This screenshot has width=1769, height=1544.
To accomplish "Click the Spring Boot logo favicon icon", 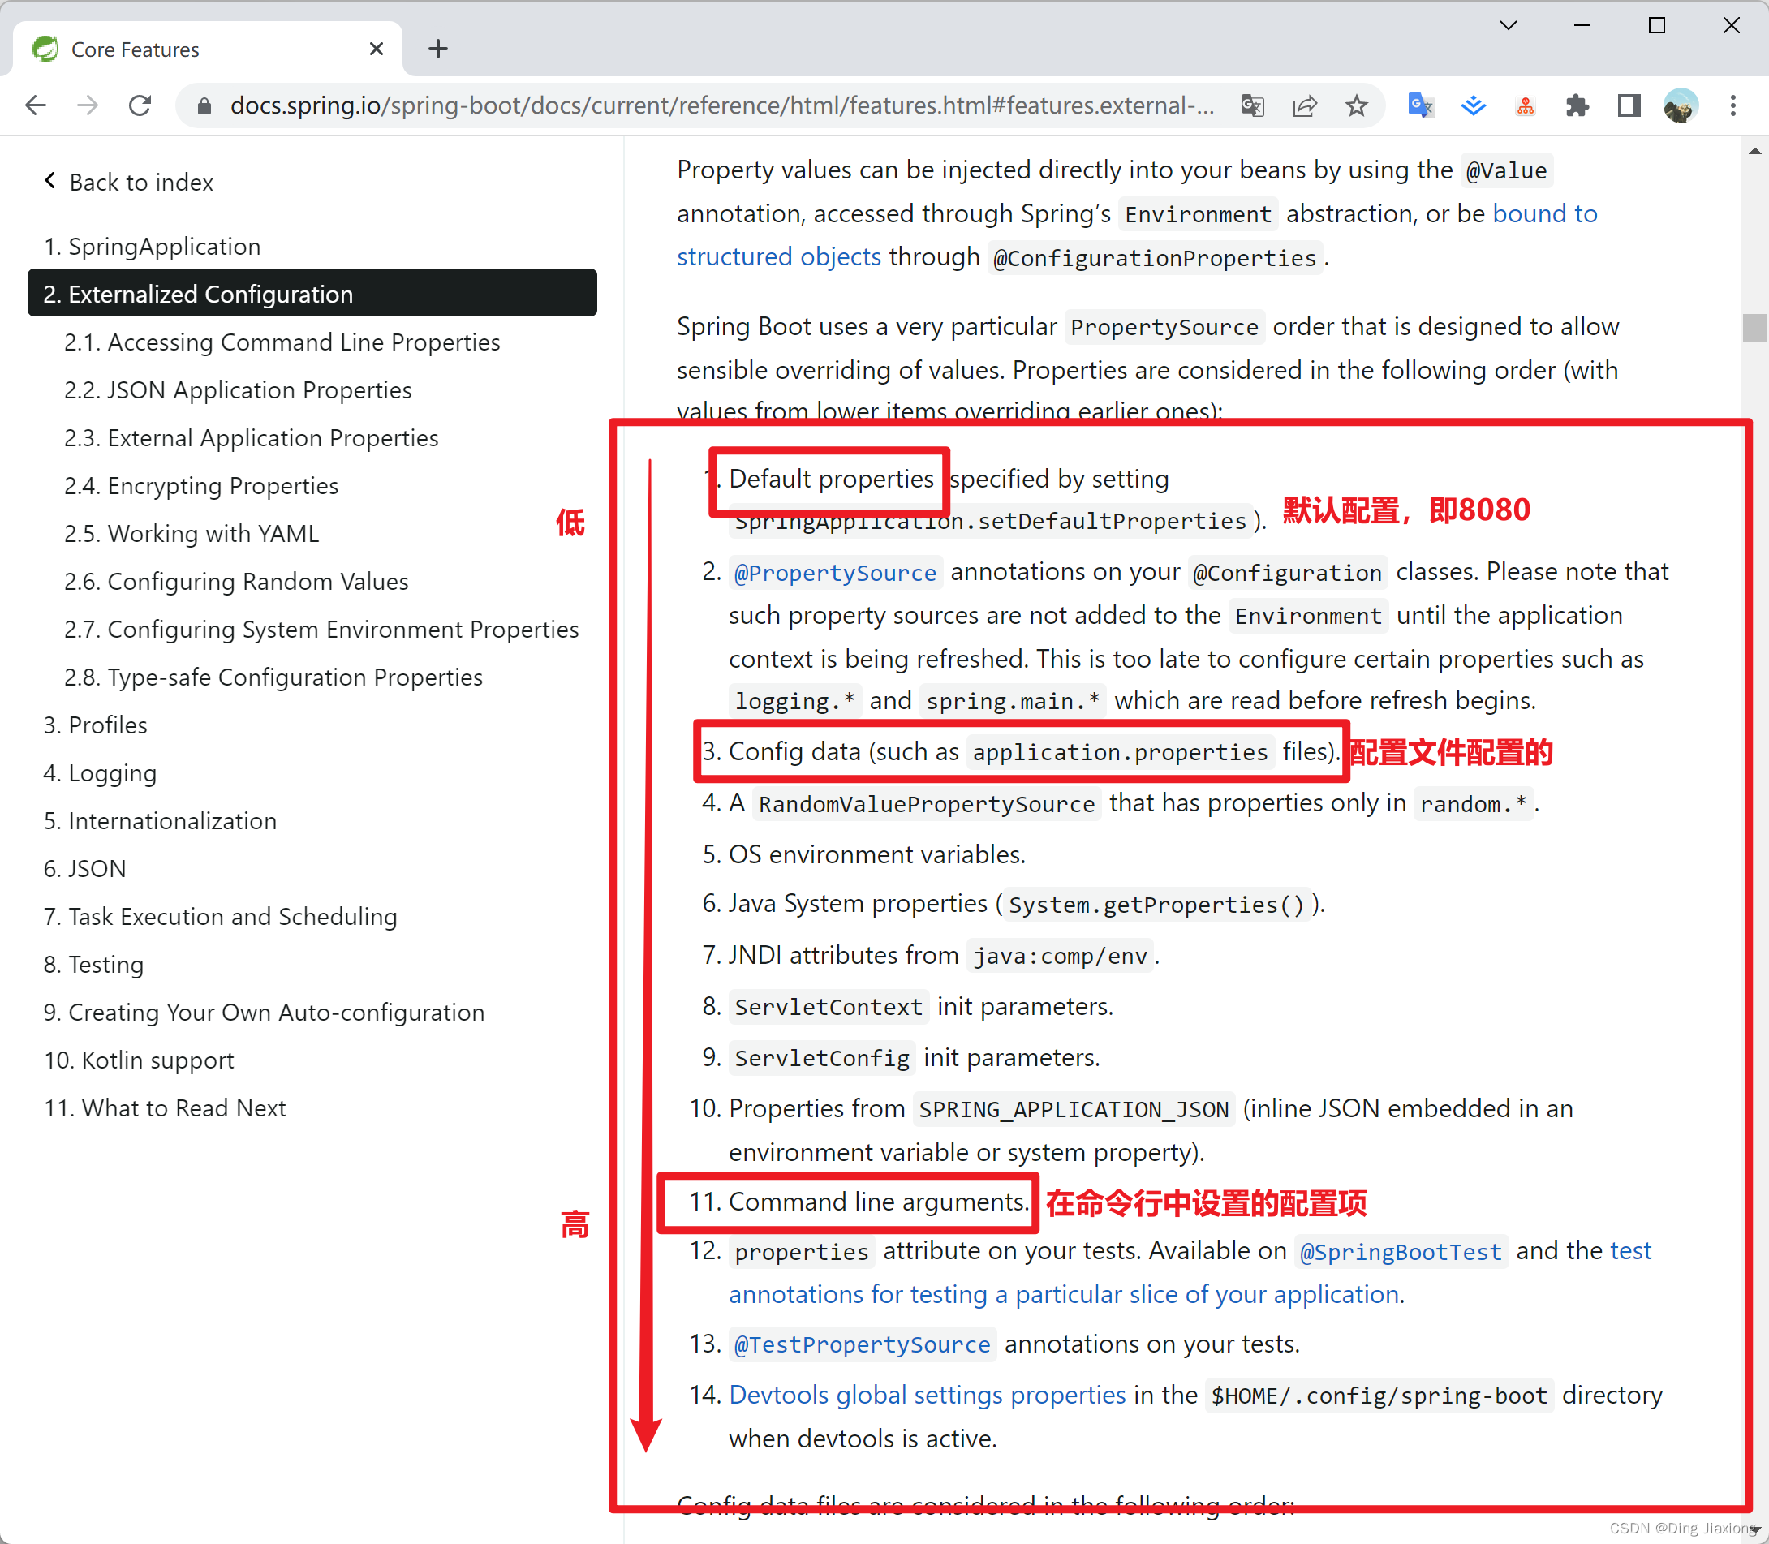I will [44, 49].
